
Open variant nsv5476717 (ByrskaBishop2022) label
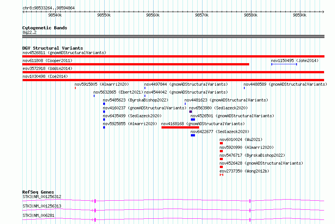252,155
